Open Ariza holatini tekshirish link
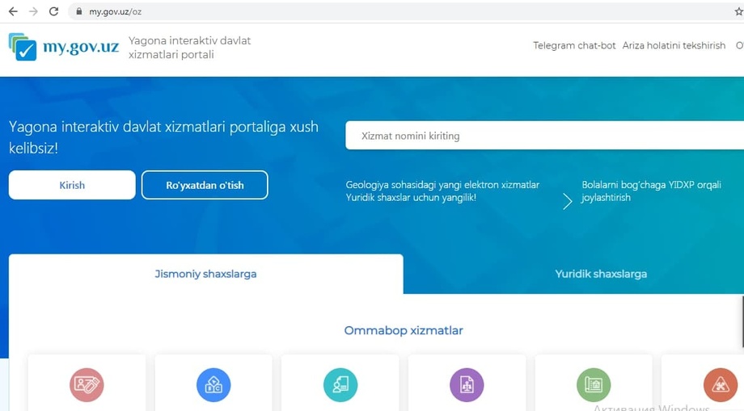 point(674,46)
